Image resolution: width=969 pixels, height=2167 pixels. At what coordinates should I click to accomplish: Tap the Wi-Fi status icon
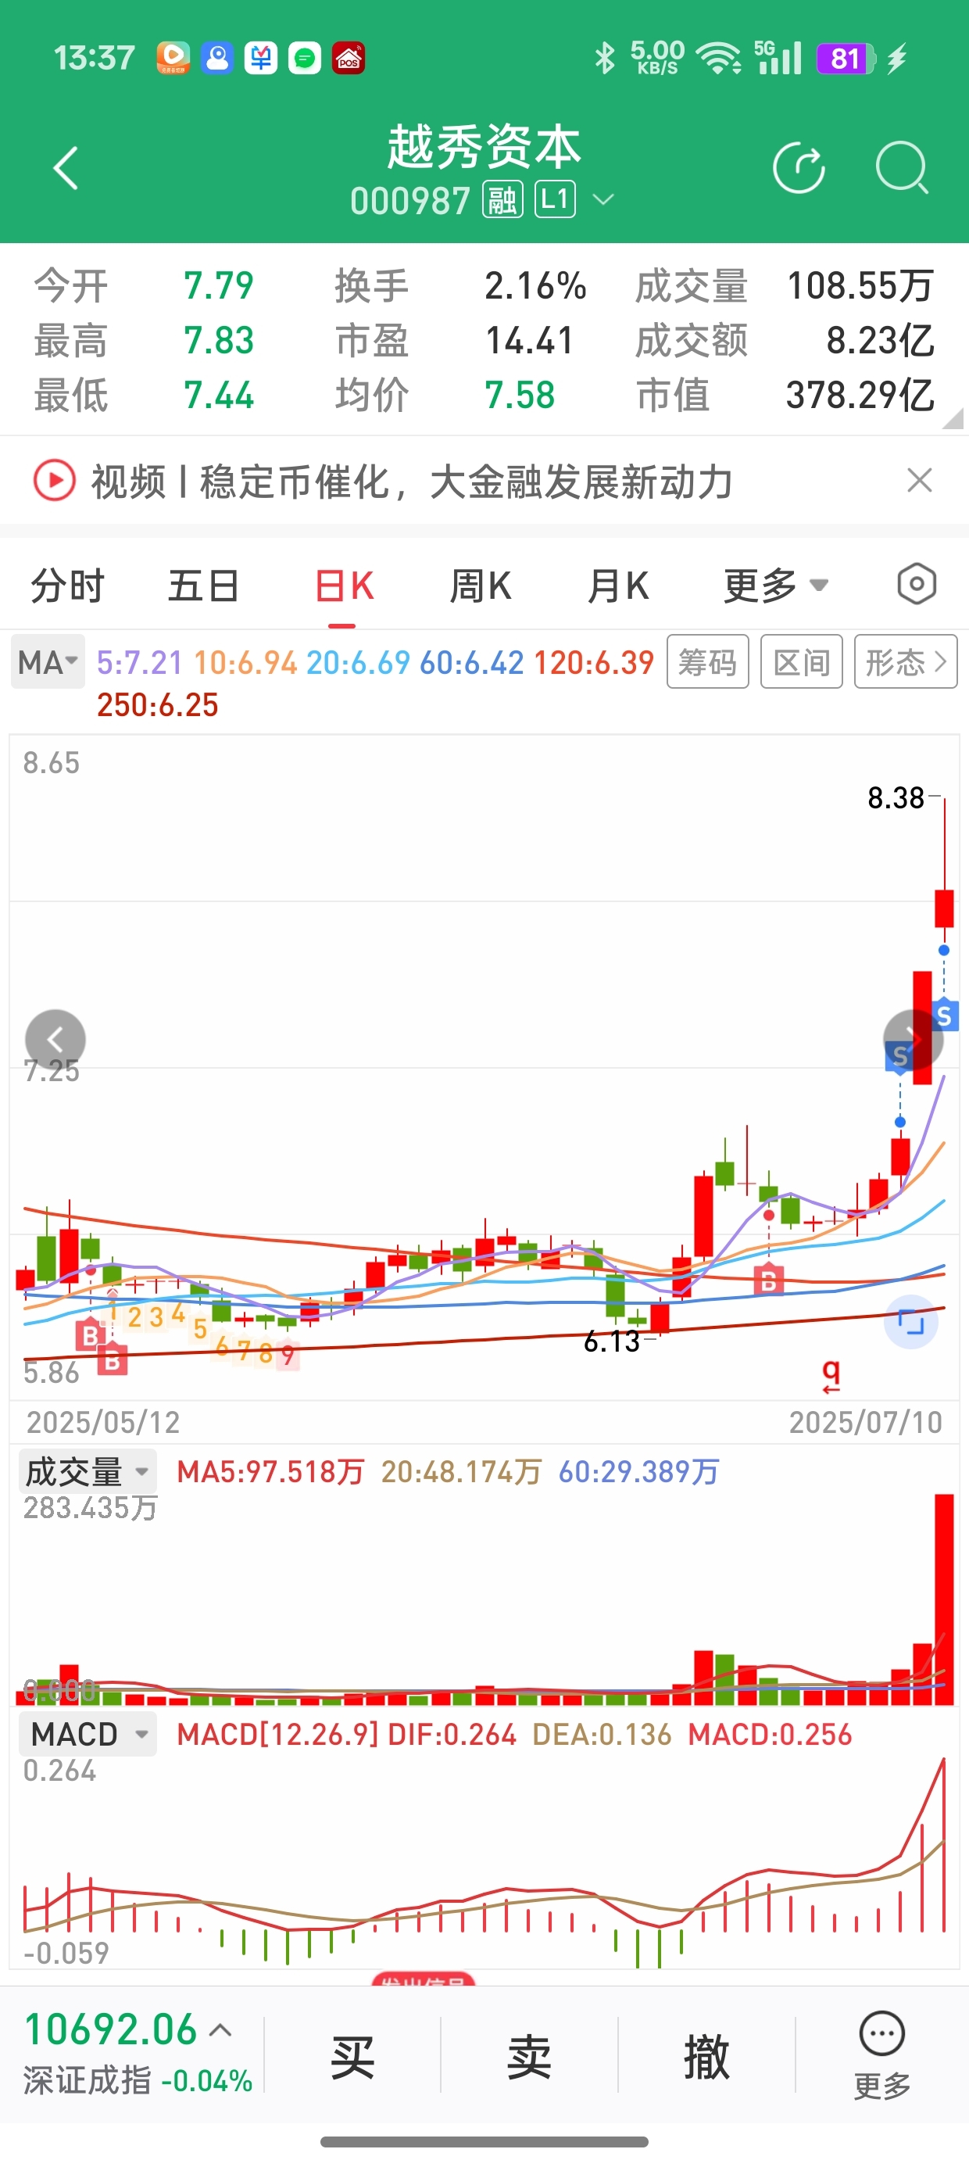pos(720,58)
